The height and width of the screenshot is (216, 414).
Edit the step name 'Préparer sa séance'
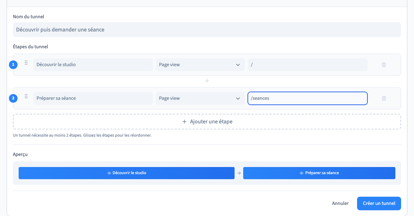[93, 98]
